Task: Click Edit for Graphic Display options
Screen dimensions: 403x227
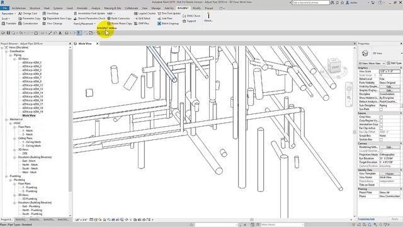Action: point(390,91)
